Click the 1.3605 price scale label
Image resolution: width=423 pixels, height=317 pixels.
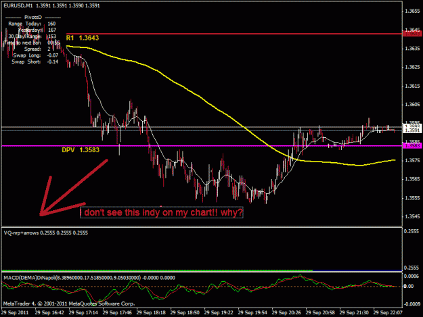click(x=412, y=105)
